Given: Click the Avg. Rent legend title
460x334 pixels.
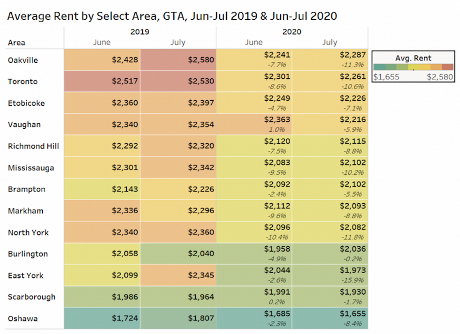Looking at the screenshot, I should click(x=414, y=58).
